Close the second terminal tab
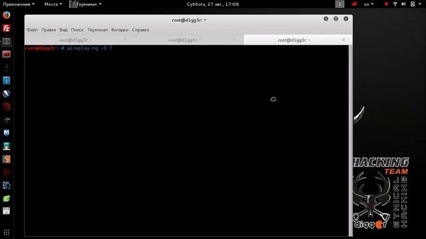The image size is (426, 239). click(x=234, y=40)
